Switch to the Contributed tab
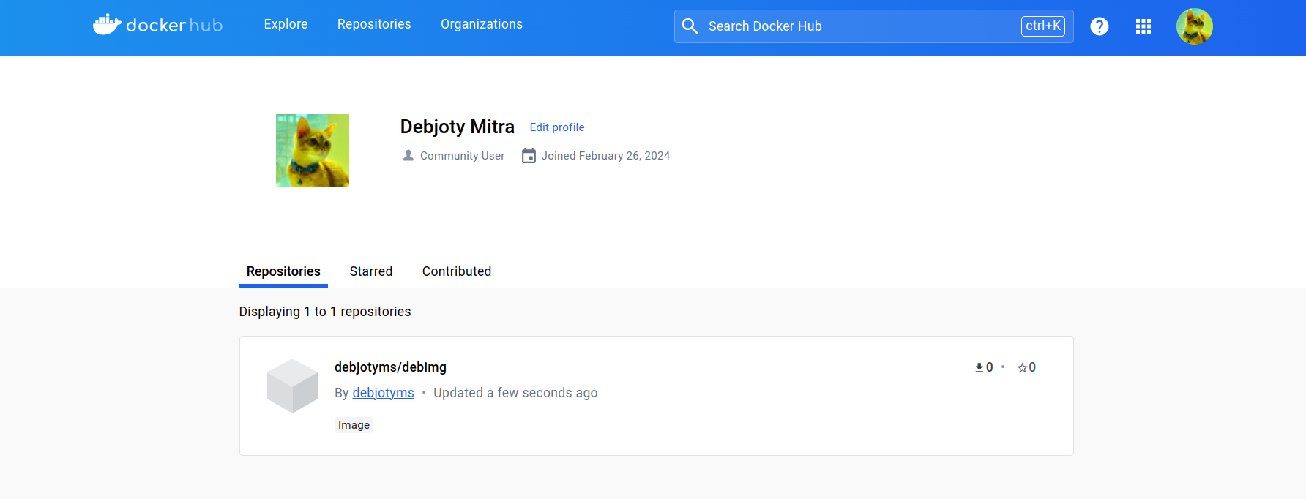Viewport: 1306px width, 499px height. (x=457, y=271)
